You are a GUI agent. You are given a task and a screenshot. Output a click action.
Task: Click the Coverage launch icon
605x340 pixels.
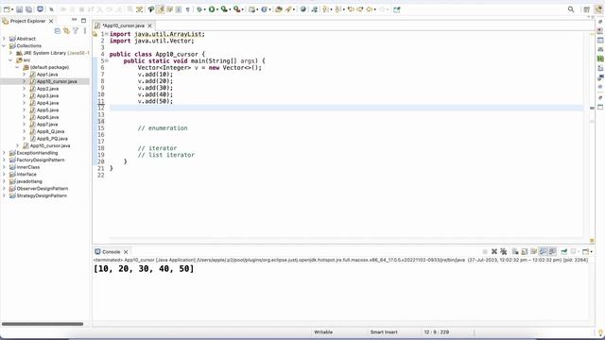[x=224, y=9]
